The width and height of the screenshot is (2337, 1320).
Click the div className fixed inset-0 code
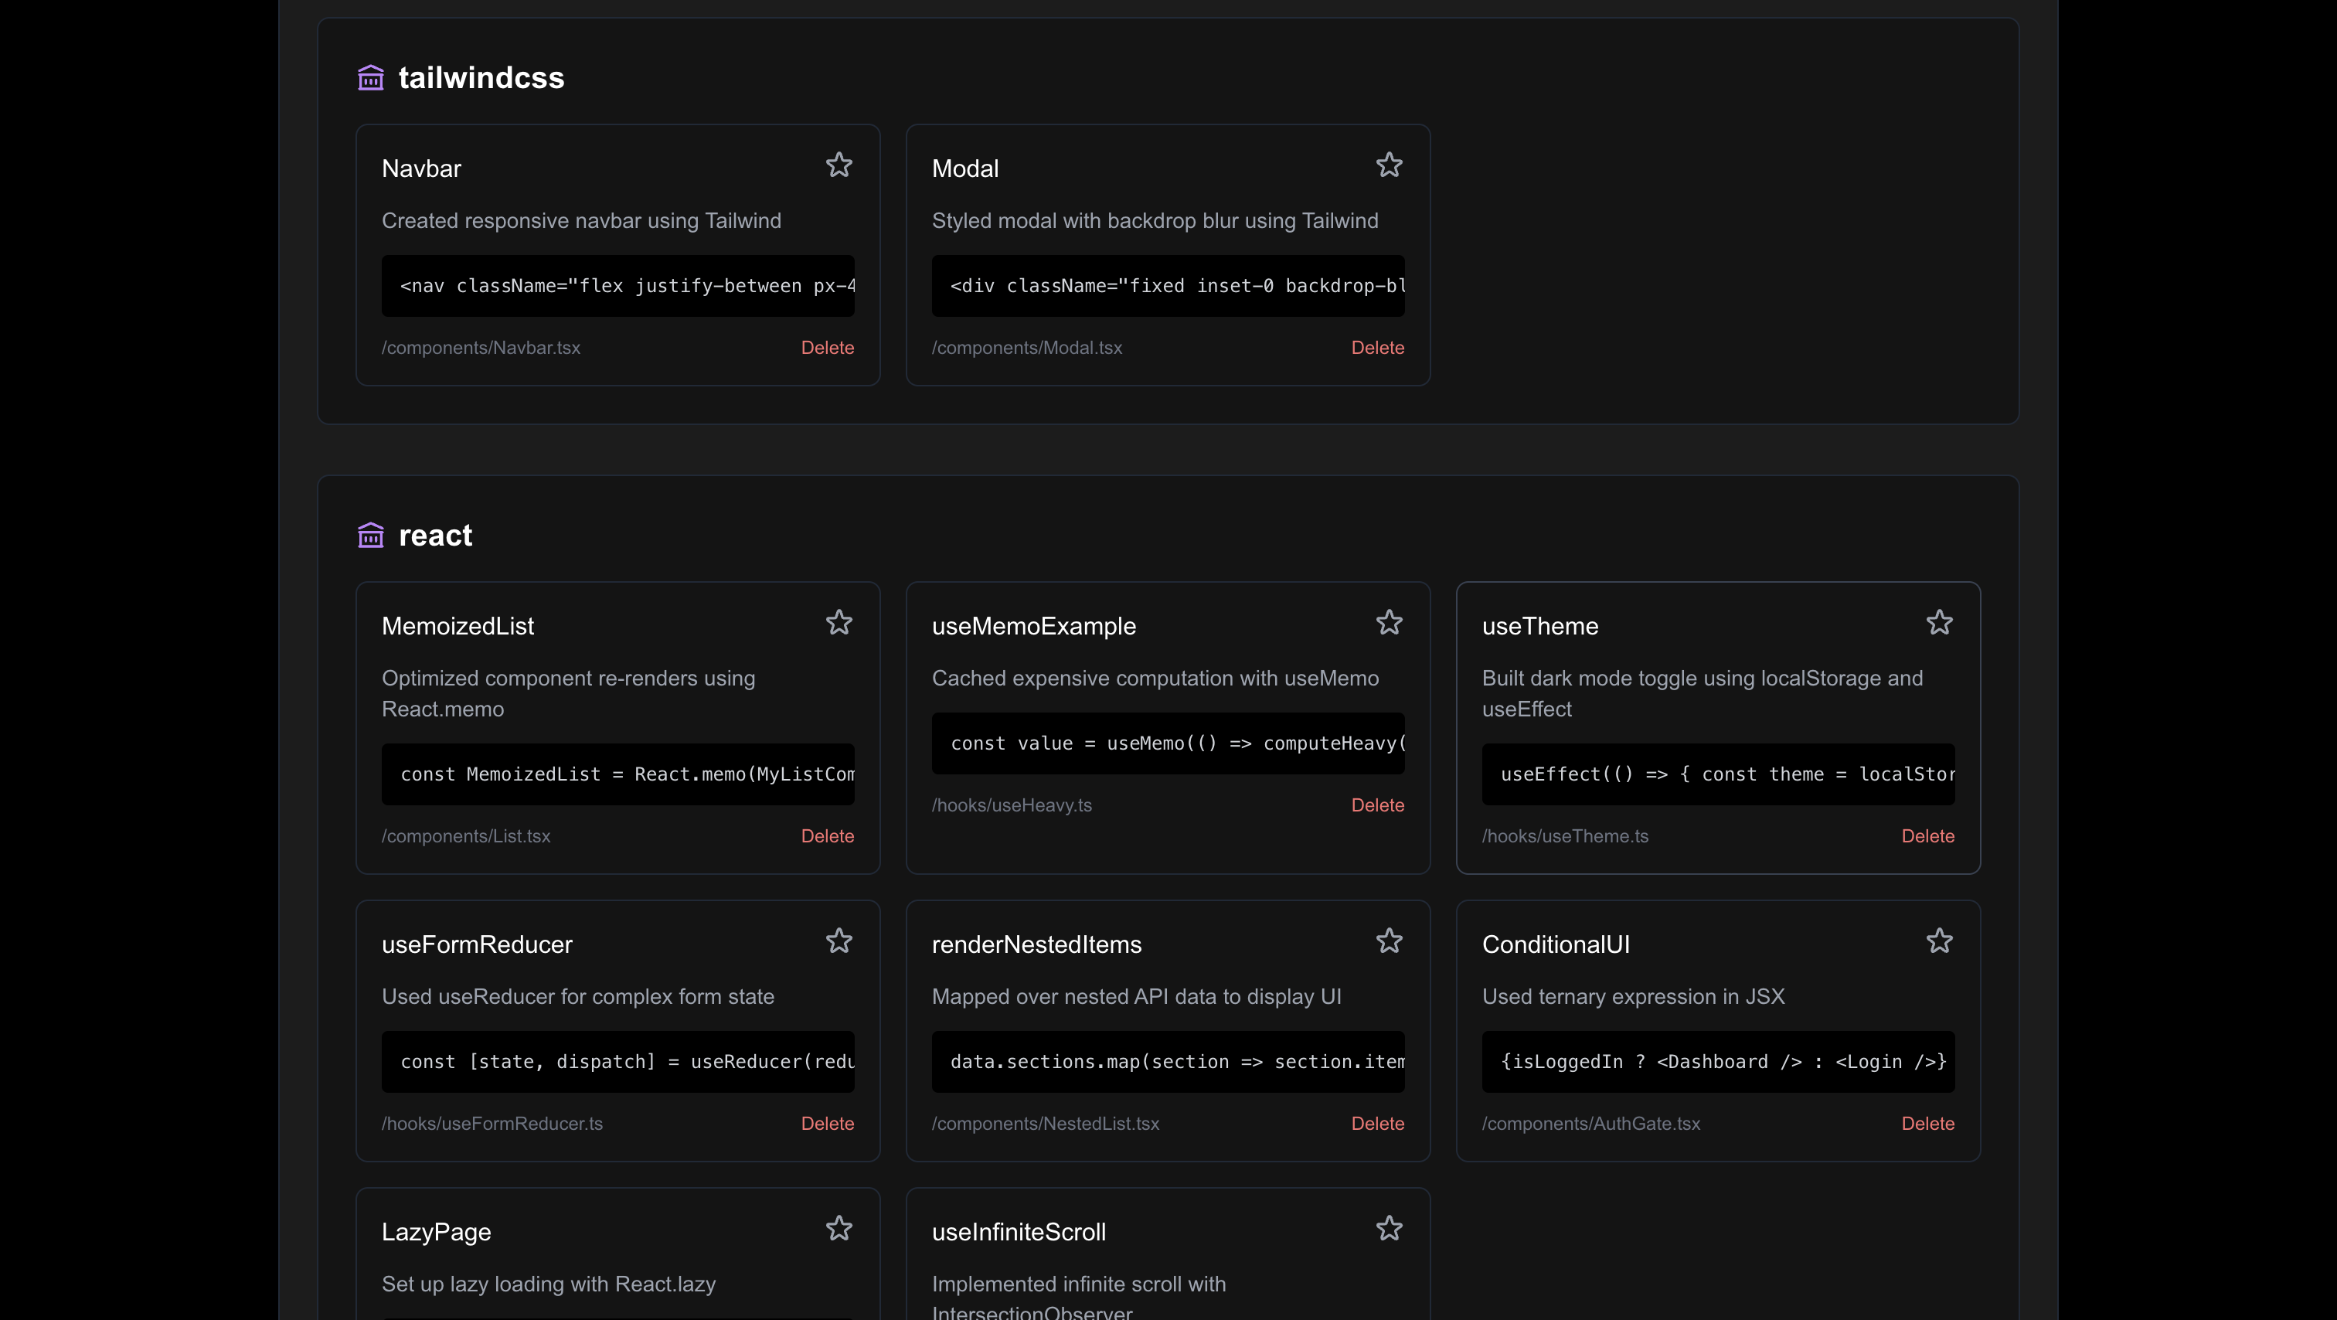1168,286
